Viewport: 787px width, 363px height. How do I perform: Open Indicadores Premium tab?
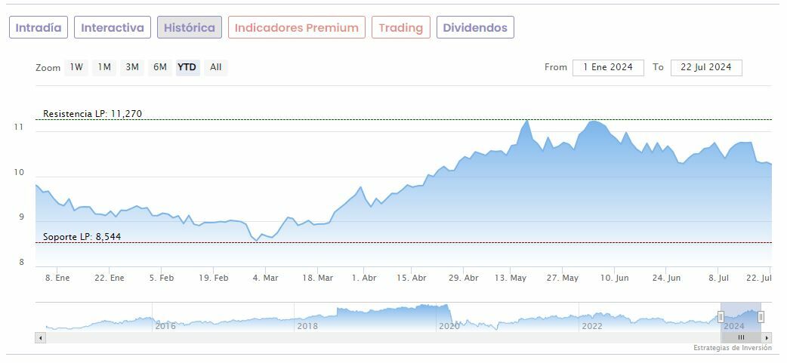tap(297, 28)
